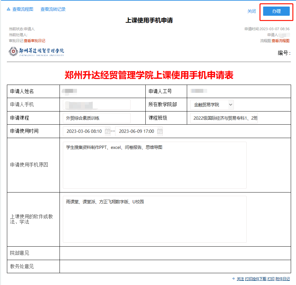Click the 关注 link at bottom
296x285 pixels.
[240, 279]
